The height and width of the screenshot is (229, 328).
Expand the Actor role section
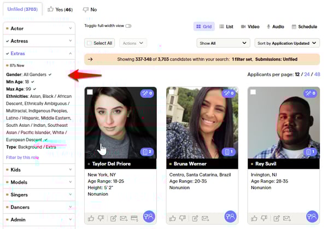tap(39, 28)
